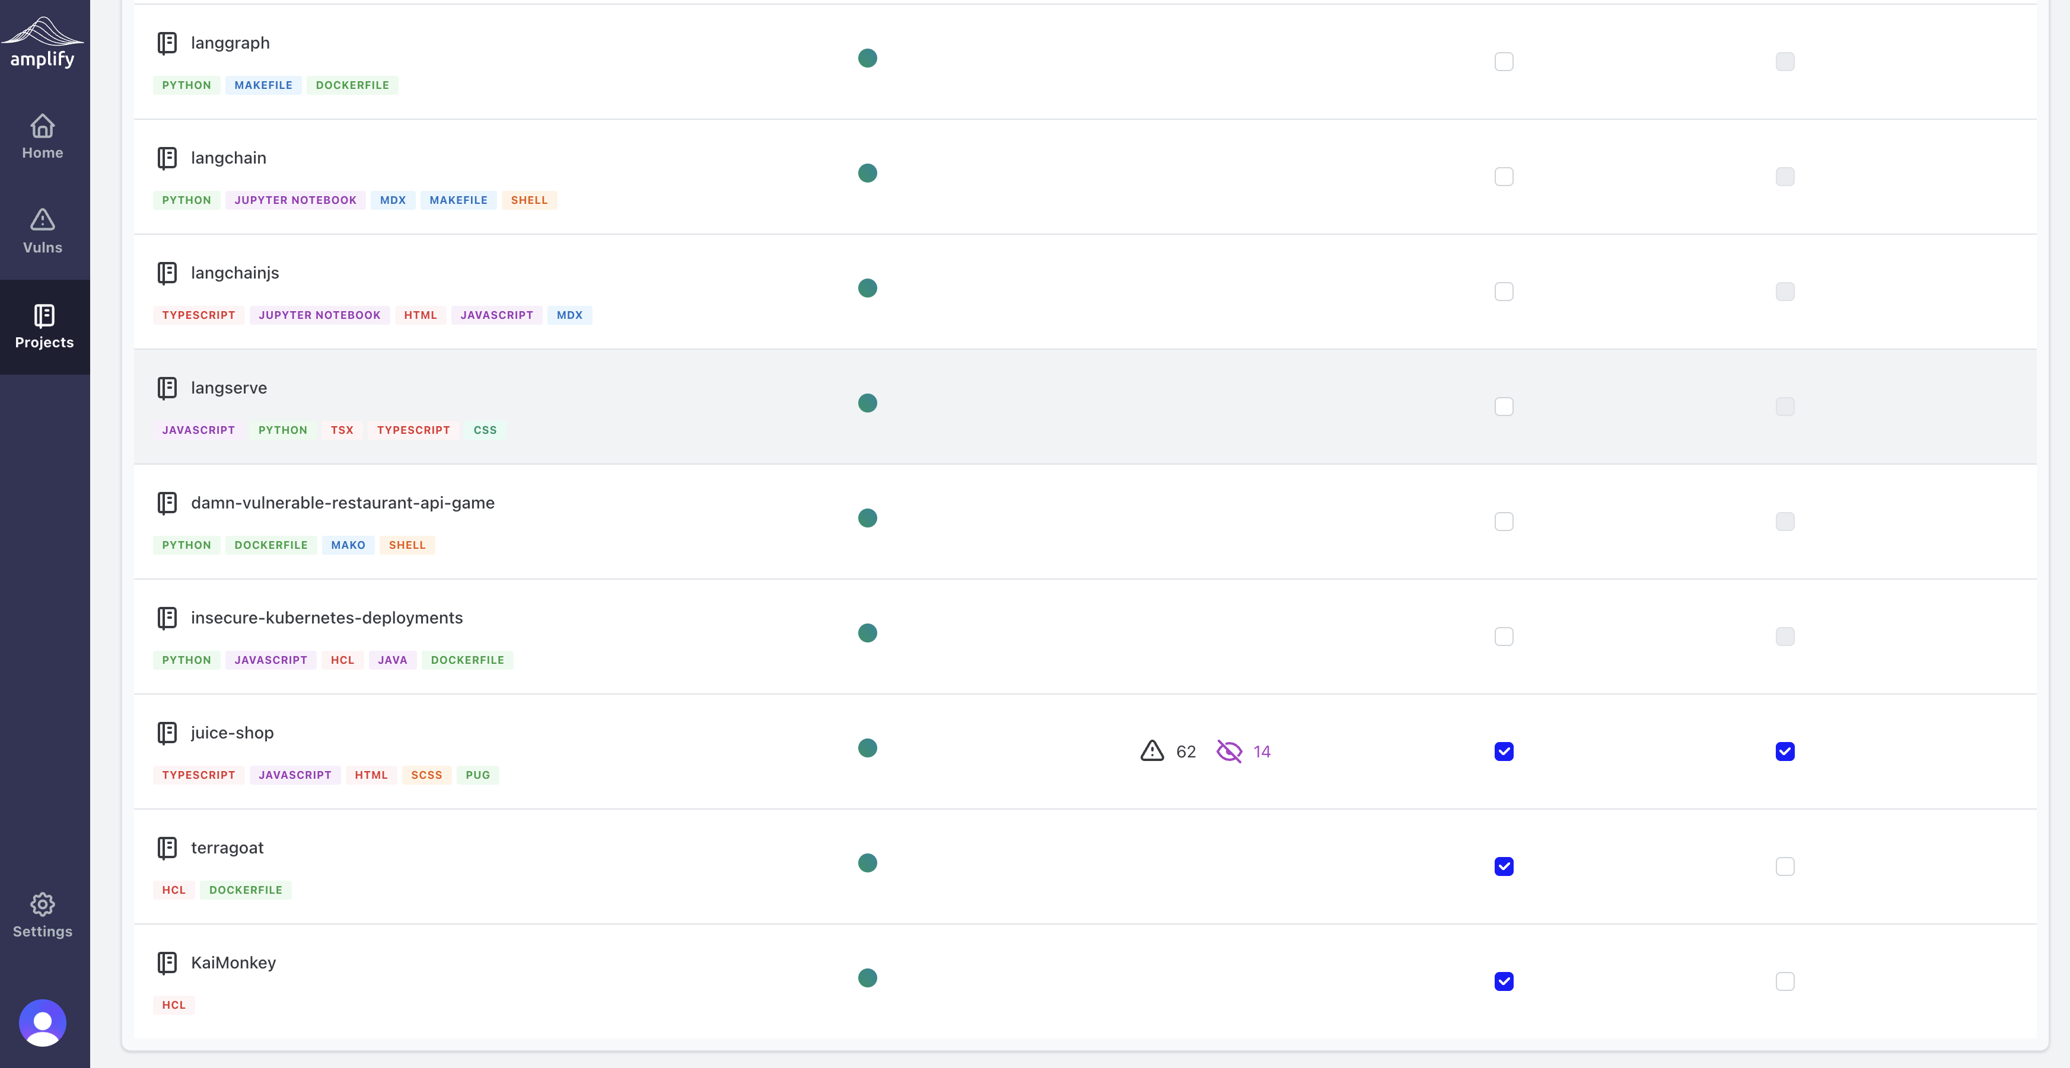
Task: Uncheck the second juice-shop checkbox
Action: pyautogui.click(x=1784, y=752)
